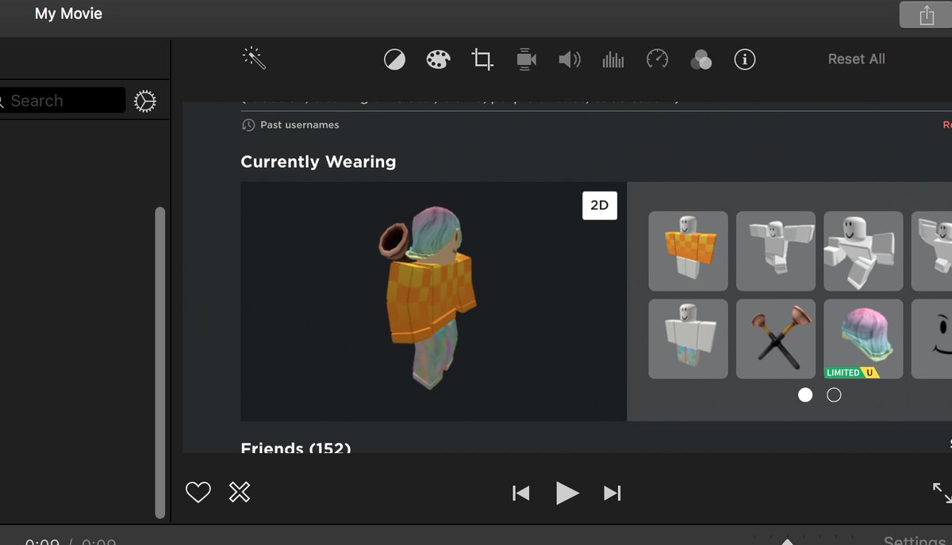952x545 pixels.
Task: Open the speed gauge control
Action: coord(657,59)
